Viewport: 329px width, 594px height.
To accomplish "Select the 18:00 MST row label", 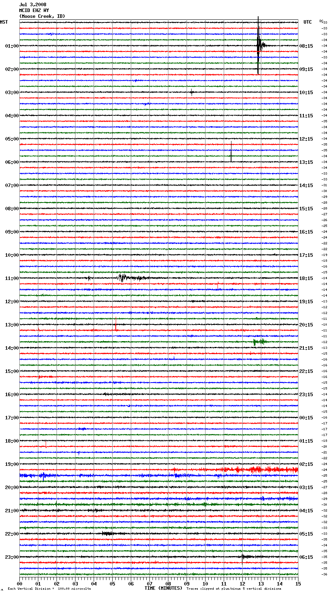I will click(x=12, y=441).
